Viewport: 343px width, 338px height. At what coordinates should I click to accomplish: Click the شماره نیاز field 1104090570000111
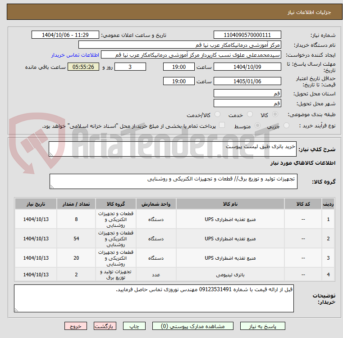coord(247,35)
